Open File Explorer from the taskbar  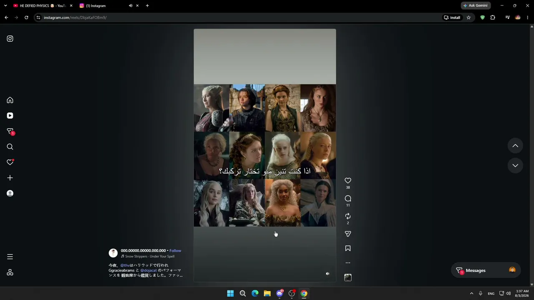267,293
